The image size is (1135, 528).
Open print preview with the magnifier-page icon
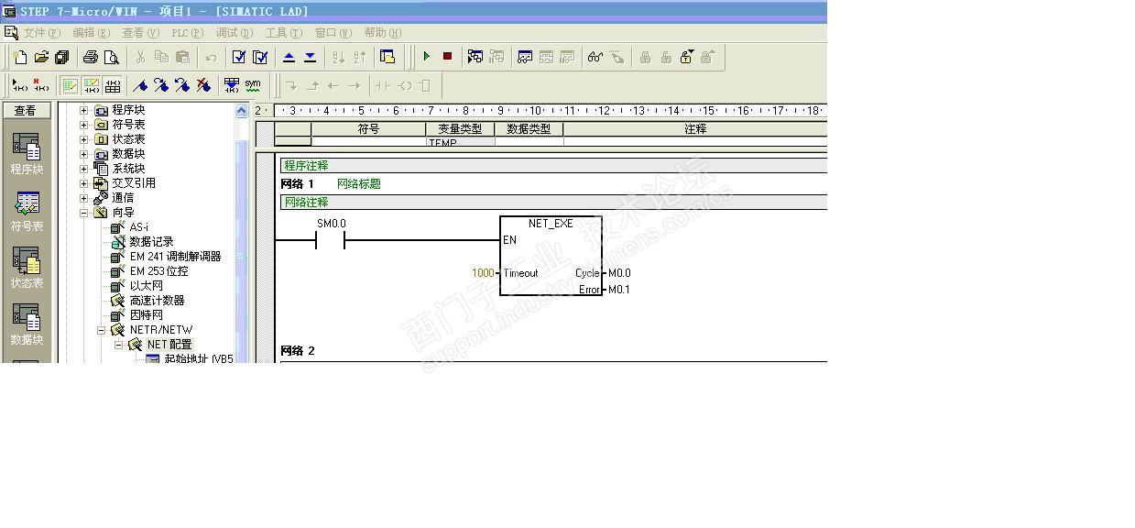click(x=112, y=57)
